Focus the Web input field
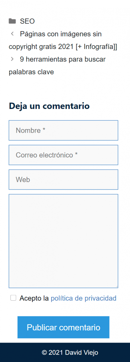Image resolution: width=130 pixels, height=362 pixels. [63, 180]
